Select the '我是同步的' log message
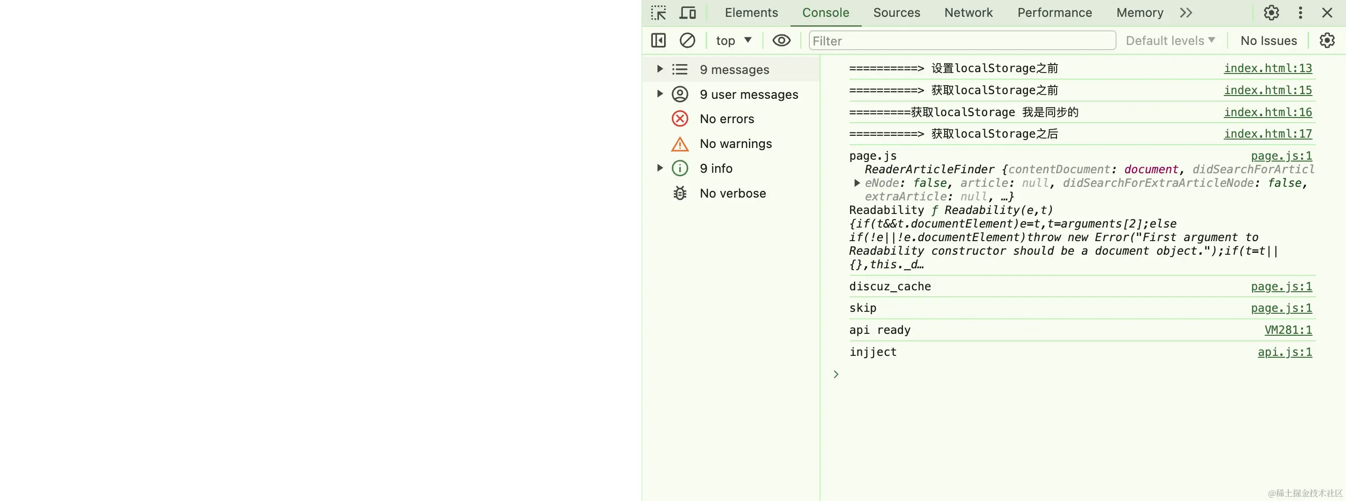The image size is (1346, 501). click(963, 112)
